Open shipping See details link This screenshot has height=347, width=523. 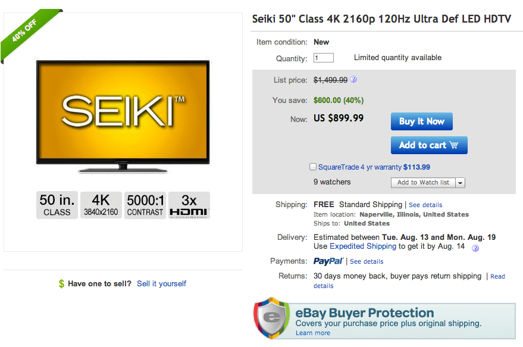425,204
